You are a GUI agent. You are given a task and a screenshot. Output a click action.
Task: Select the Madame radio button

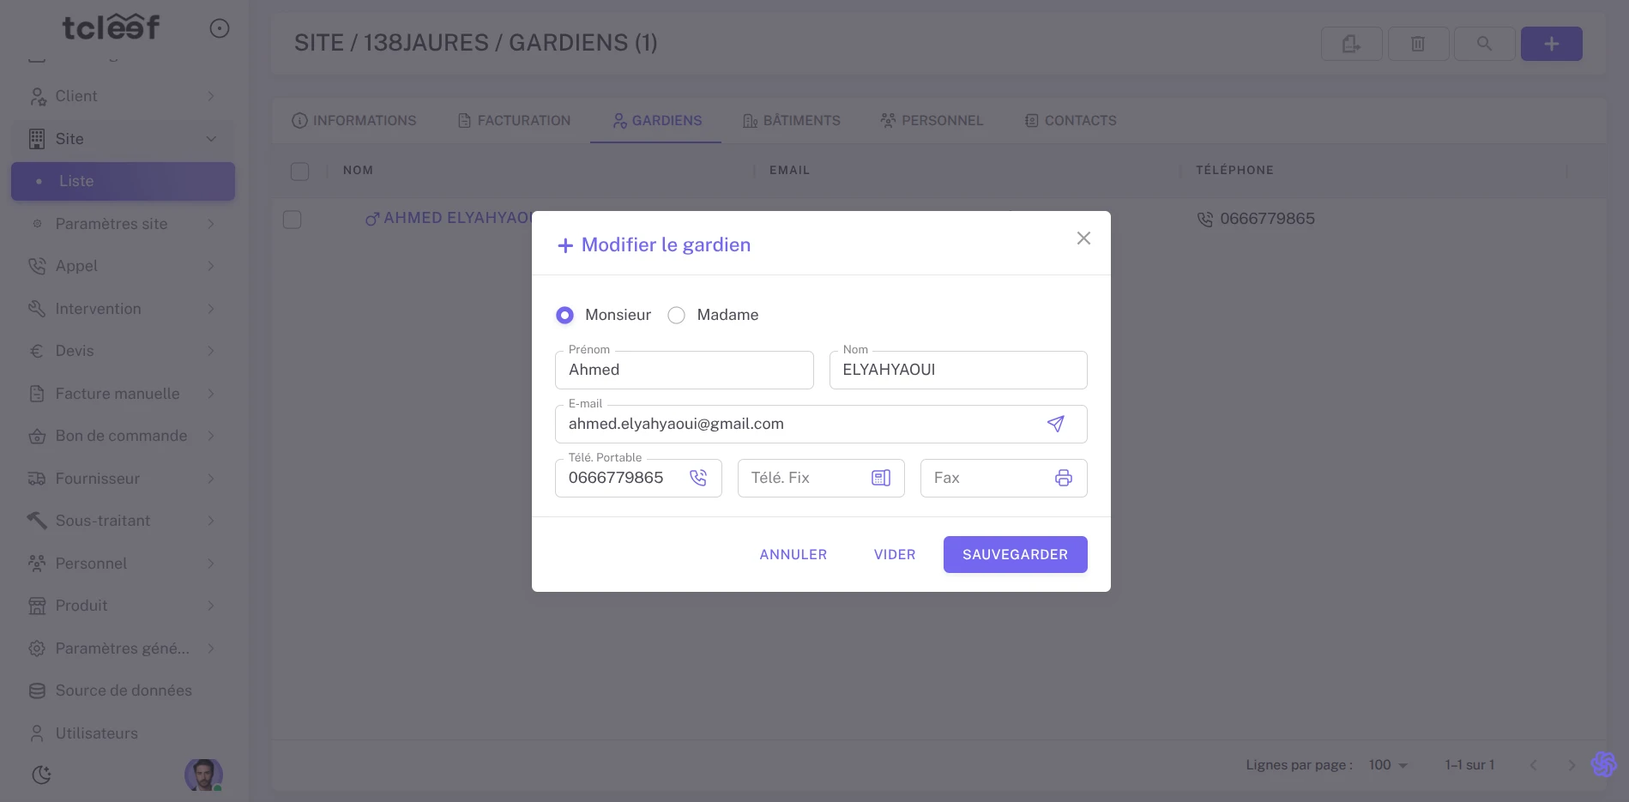(x=676, y=315)
